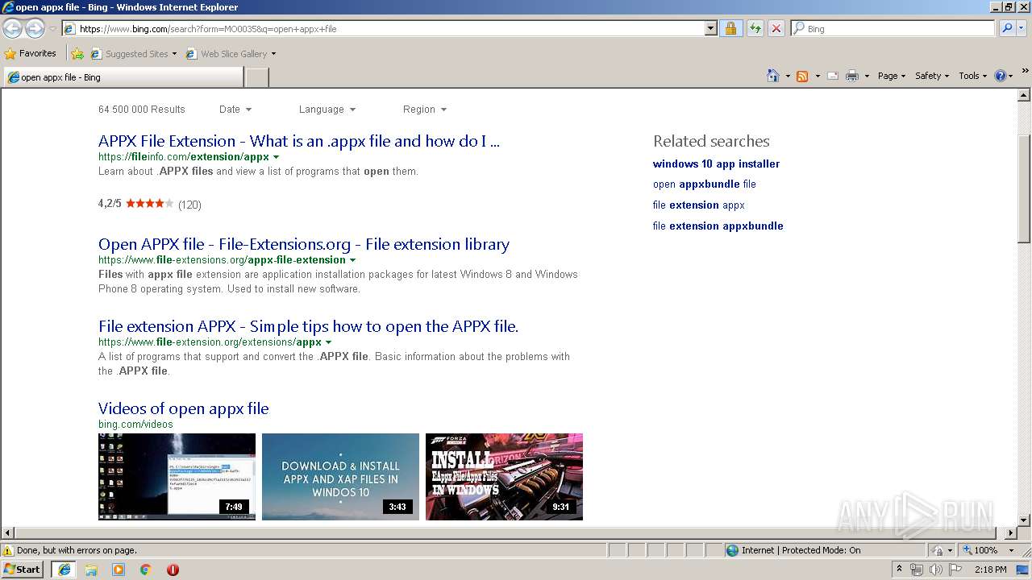Screen dimensions: 1032x580
Task: Play the Forza 9:31 video thumbnail
Action: click(x=504, y=477)
